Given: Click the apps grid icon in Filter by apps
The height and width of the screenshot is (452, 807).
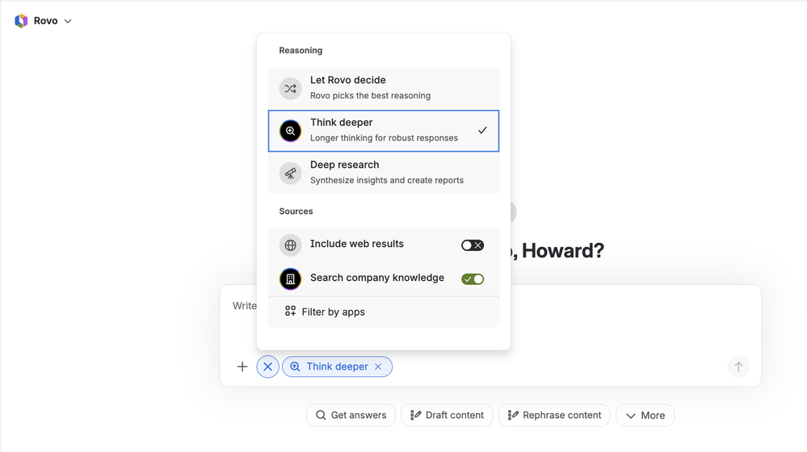Looking at the screenshot, I should 290,311.
